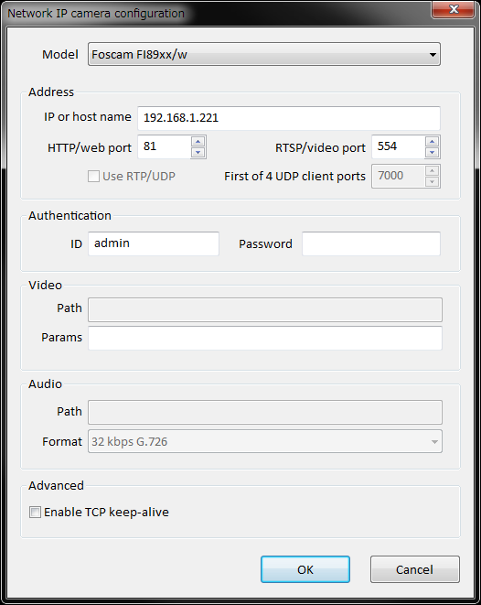Open the Model dropdown list
The height and width of the screenshot is (605, 481).
click(x=264, y=54)
